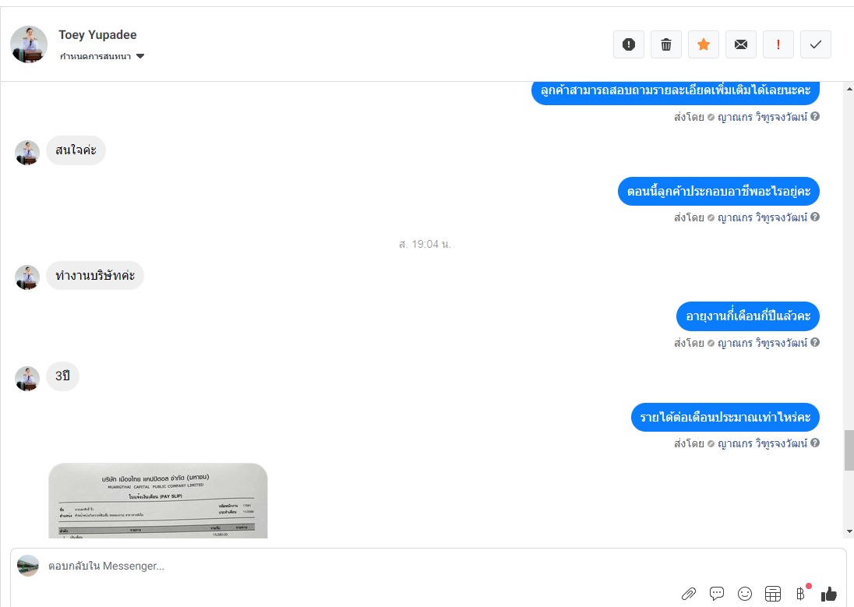
Task: Expand the กำหนดการสนทนา dropdown
Action: click(x=102, y=56)
